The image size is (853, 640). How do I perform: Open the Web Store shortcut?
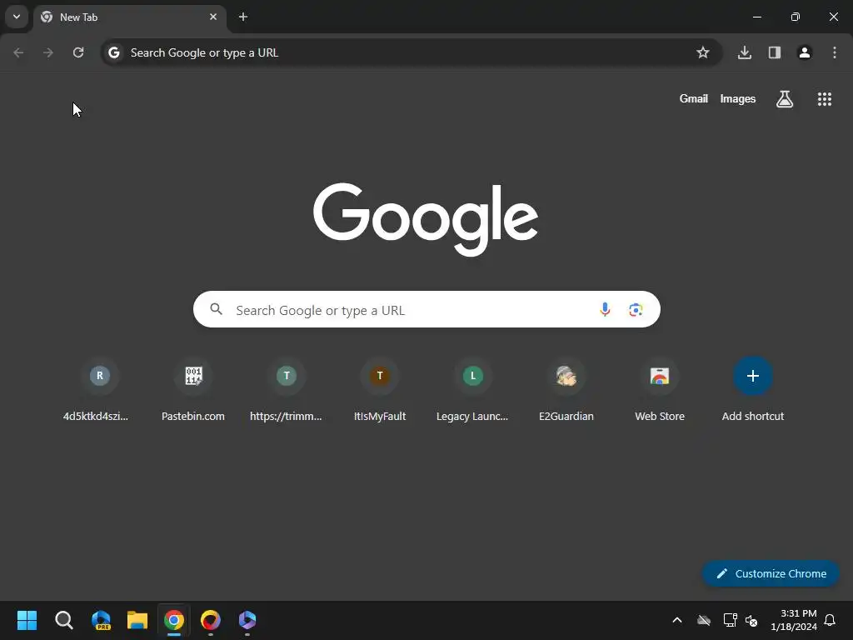660,390
